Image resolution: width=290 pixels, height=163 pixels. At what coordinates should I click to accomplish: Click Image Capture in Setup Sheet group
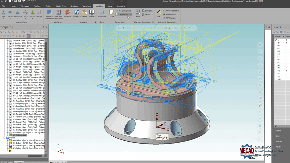[x=123, y=11]
